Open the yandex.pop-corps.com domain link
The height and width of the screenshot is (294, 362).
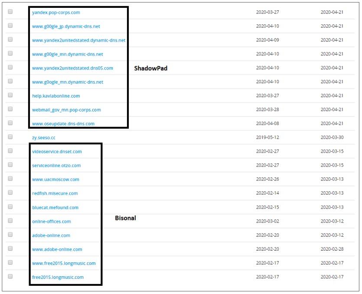[x=56, y=13]
